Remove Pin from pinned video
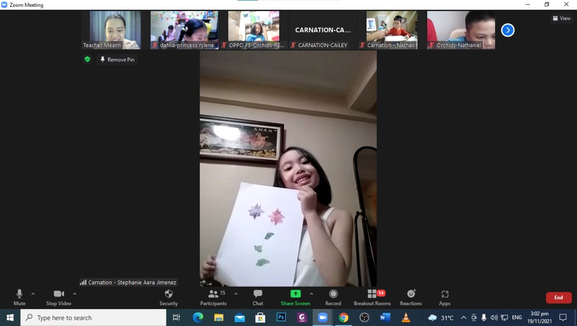This screenshot has width=577, height=326. [x=117, y=59]
